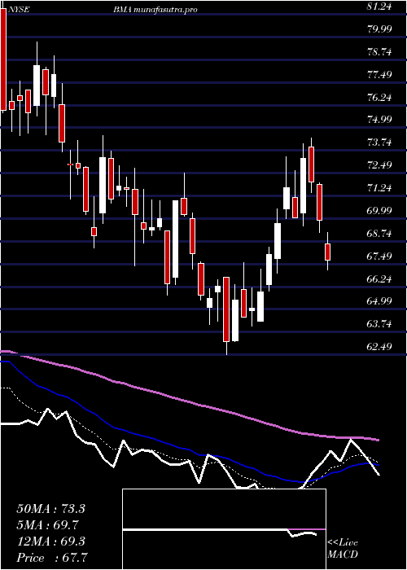This screenshot has height=570, width=407.
Task: Click the 72.49 price axis label
Action: 379,165
